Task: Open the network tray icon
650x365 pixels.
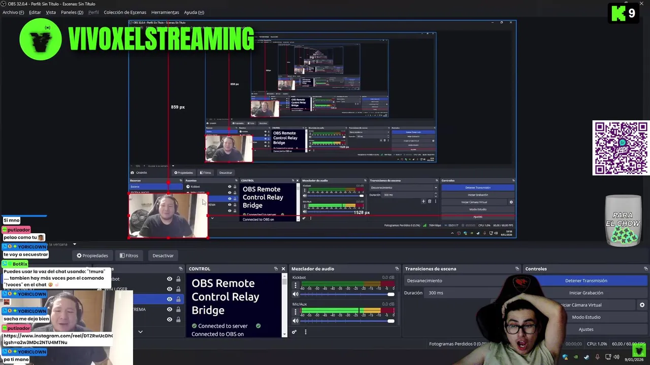Action: pyautogui.click(x=608, y=357)
